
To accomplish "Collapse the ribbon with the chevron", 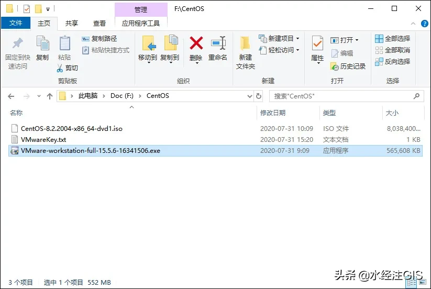I will click(x=413, y=24).
